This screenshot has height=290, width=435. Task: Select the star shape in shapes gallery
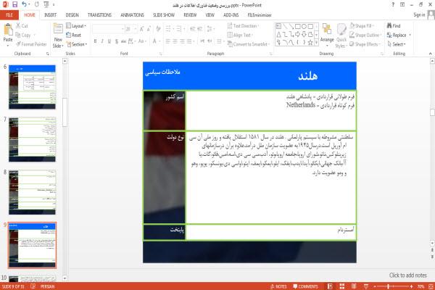310,43
